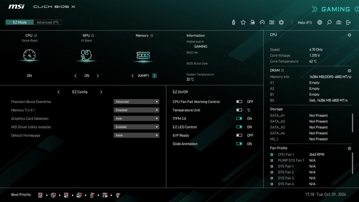This screenshot has height=202, width=359.
Task: Click CPU Game Boost dial button
Action: [x=29, y=55]
